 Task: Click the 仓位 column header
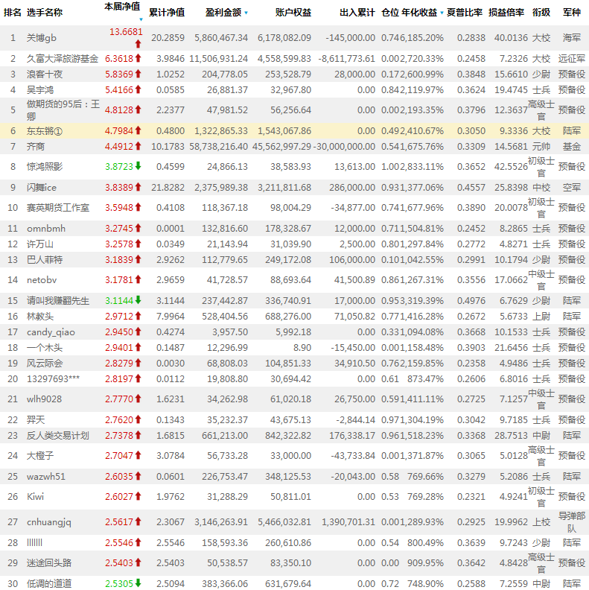pos(390,13)
